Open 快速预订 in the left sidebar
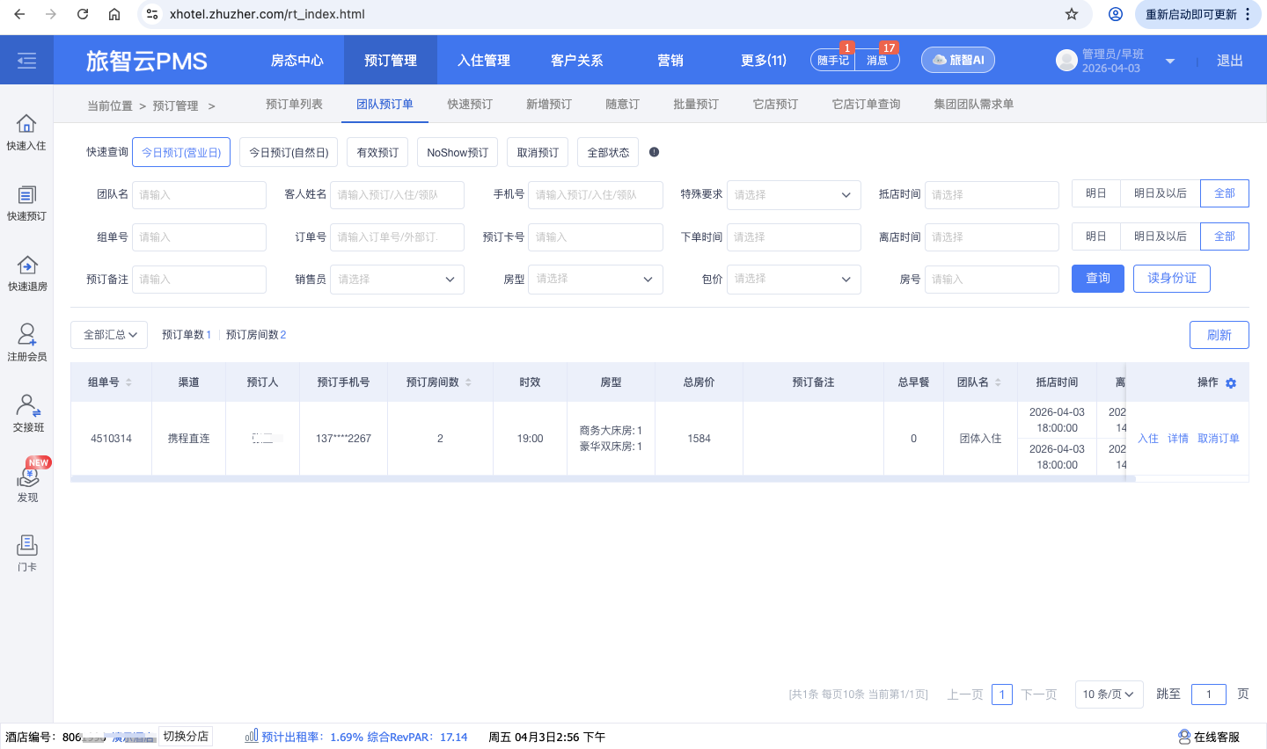Viewport: 1267px width, 749px height. click(26, 203)
